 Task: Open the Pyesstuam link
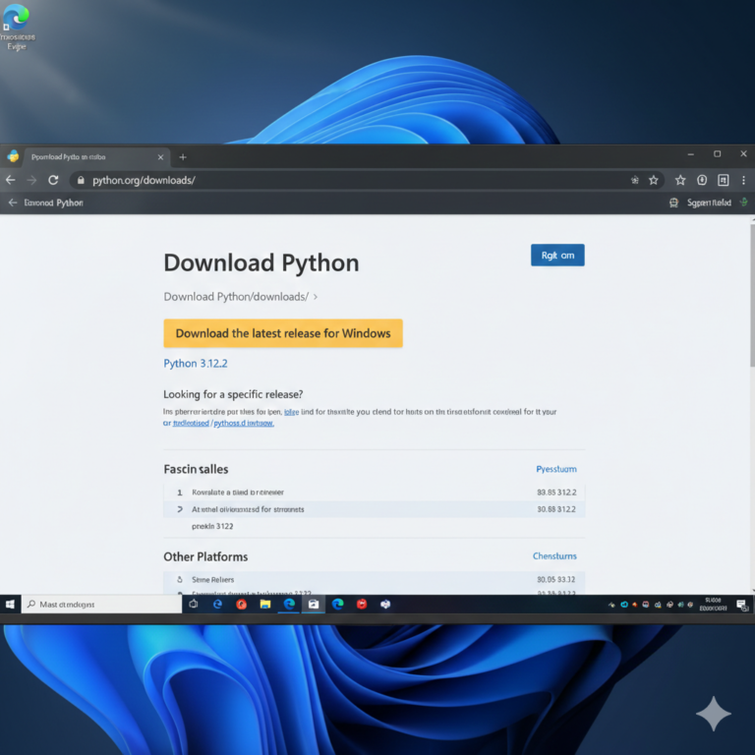pos(556,469)
